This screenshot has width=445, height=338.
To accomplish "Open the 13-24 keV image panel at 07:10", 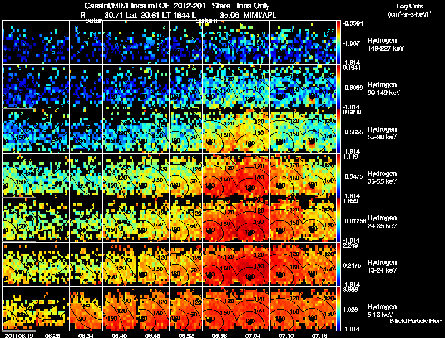I will [x=286, y=264].
